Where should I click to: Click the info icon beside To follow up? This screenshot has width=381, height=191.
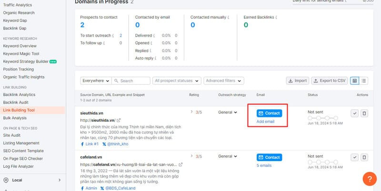[104, 43]
